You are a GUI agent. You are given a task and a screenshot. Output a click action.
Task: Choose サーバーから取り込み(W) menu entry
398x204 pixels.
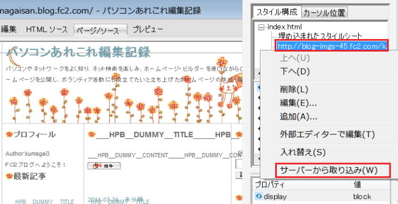click(x=332, y=171)
